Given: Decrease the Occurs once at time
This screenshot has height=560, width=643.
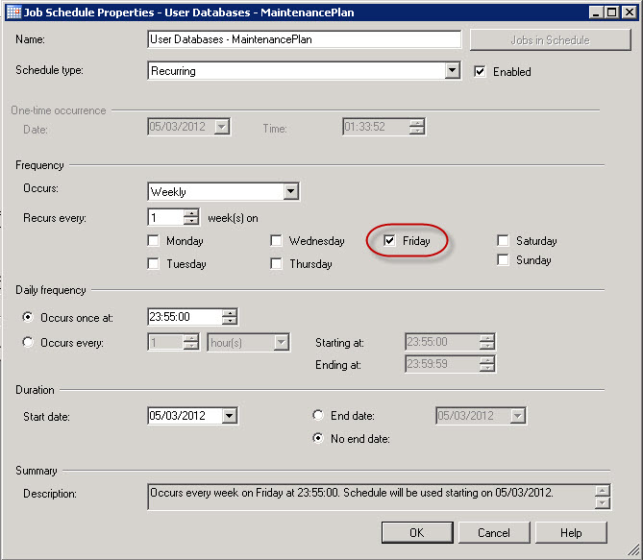Looking at the screenshot, I should tap(229, 322).
